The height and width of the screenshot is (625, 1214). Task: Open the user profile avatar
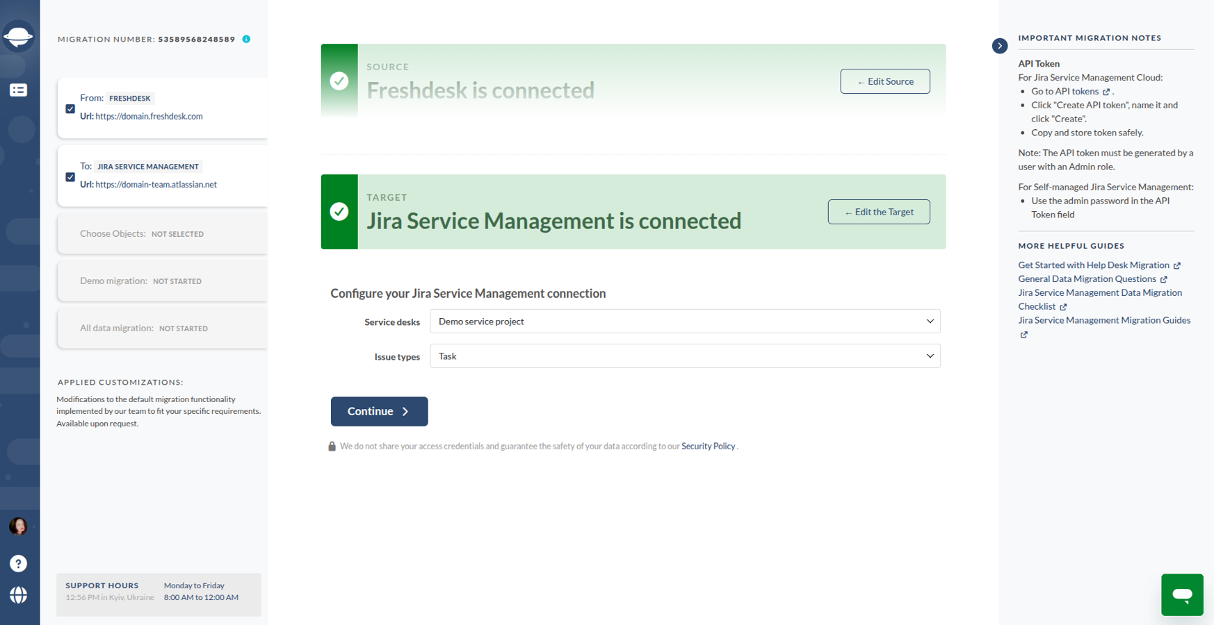click(18, 526)
